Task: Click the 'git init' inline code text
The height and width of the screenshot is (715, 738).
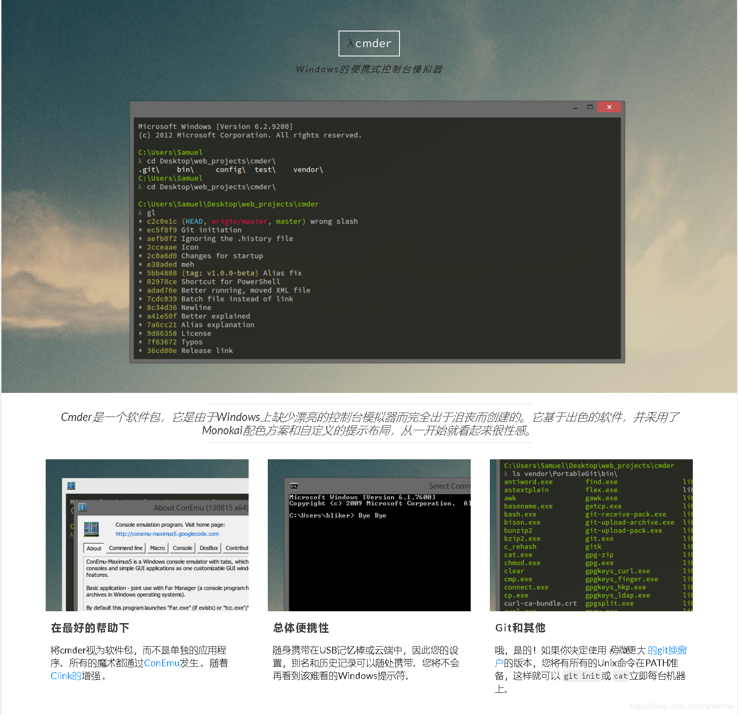Action: pos(582,676)
